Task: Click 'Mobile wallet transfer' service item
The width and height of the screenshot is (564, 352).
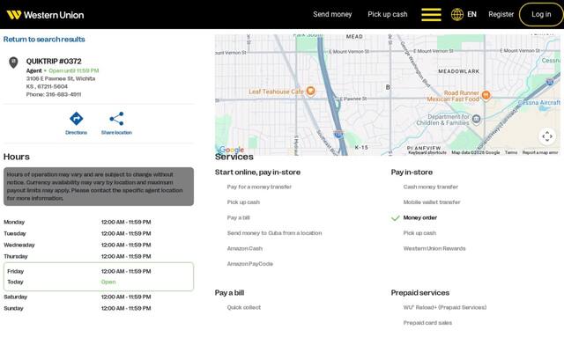Action: pyautogui.click(x=432, y=202)
